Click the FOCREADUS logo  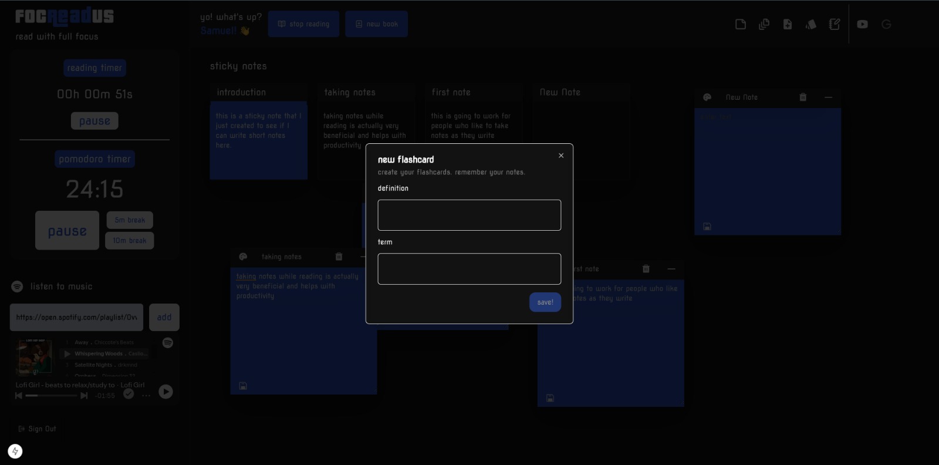click(x=65, y=17)
